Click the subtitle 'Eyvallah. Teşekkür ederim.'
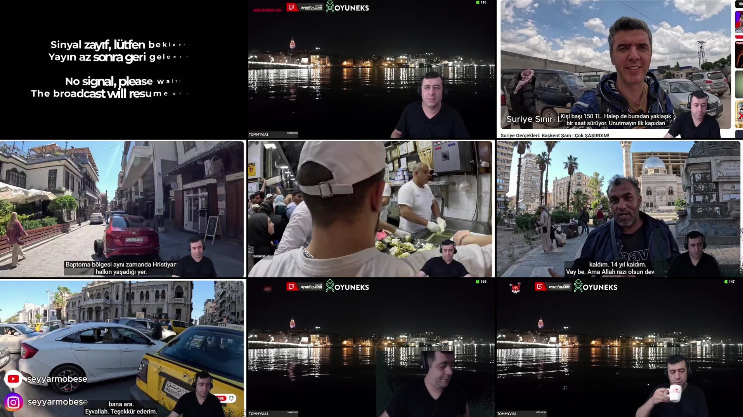Image resolution: width=743 pixels, height=417 pixels. coord(121,412)
